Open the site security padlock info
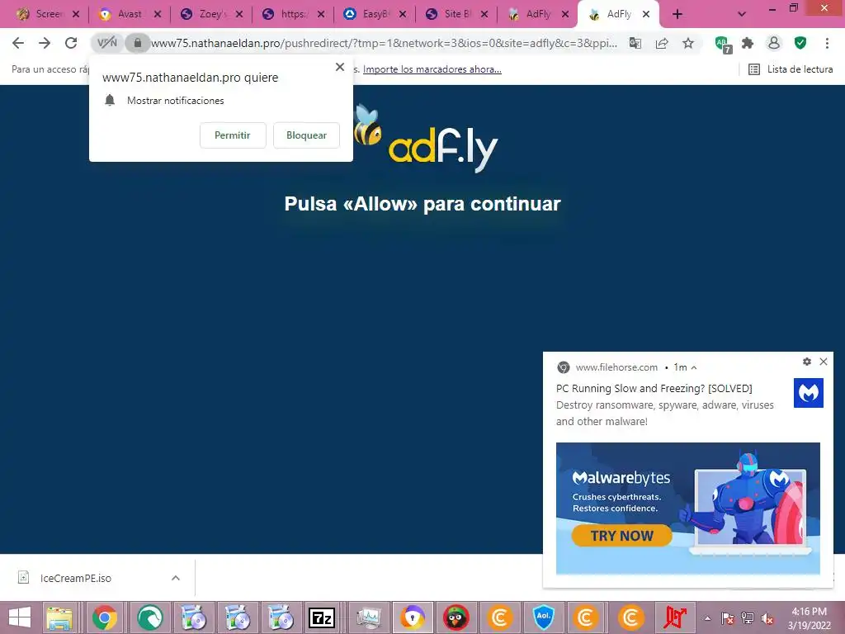The width and height of the screenshot is (845, 634). [138, 43]
